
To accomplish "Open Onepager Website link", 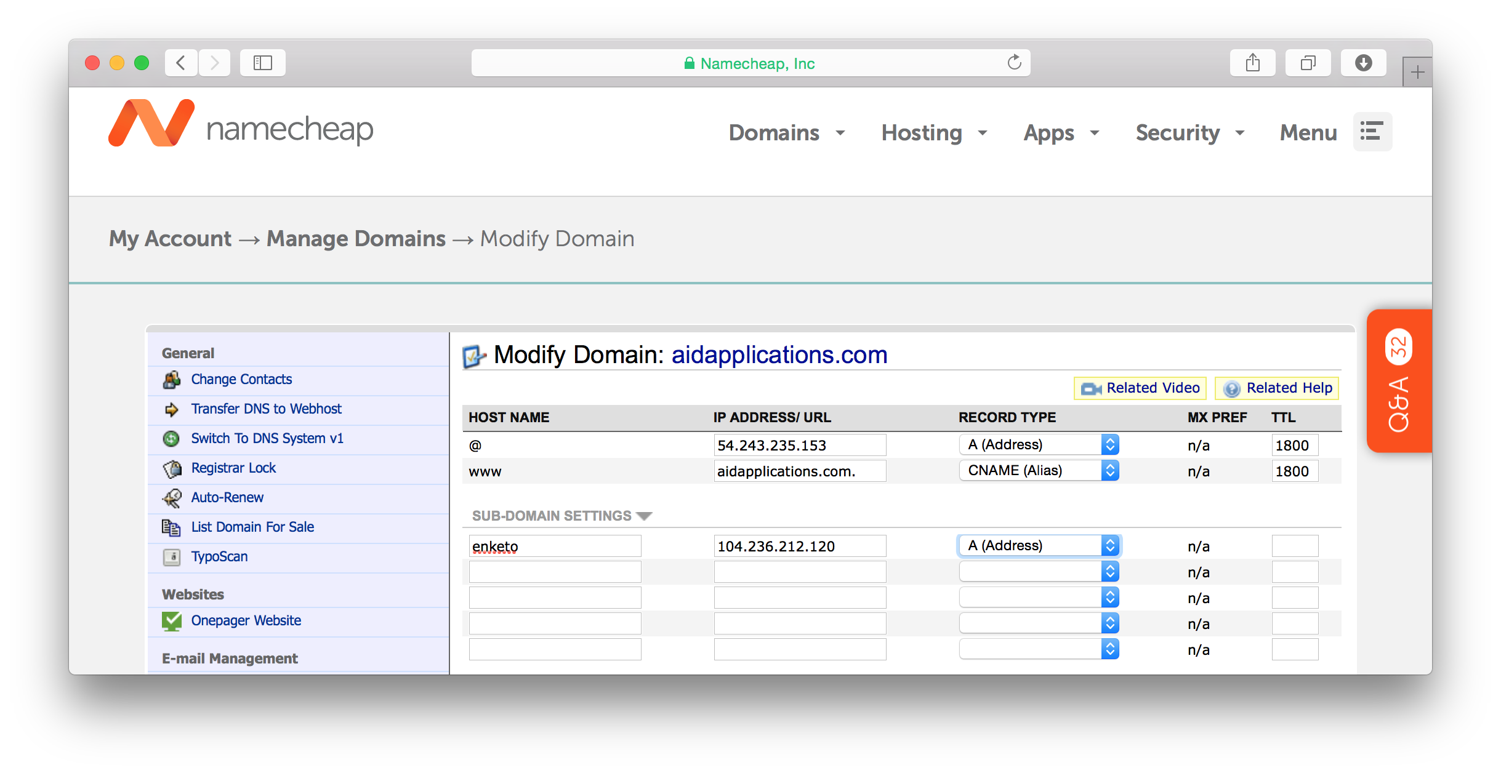I will [246, 620].
